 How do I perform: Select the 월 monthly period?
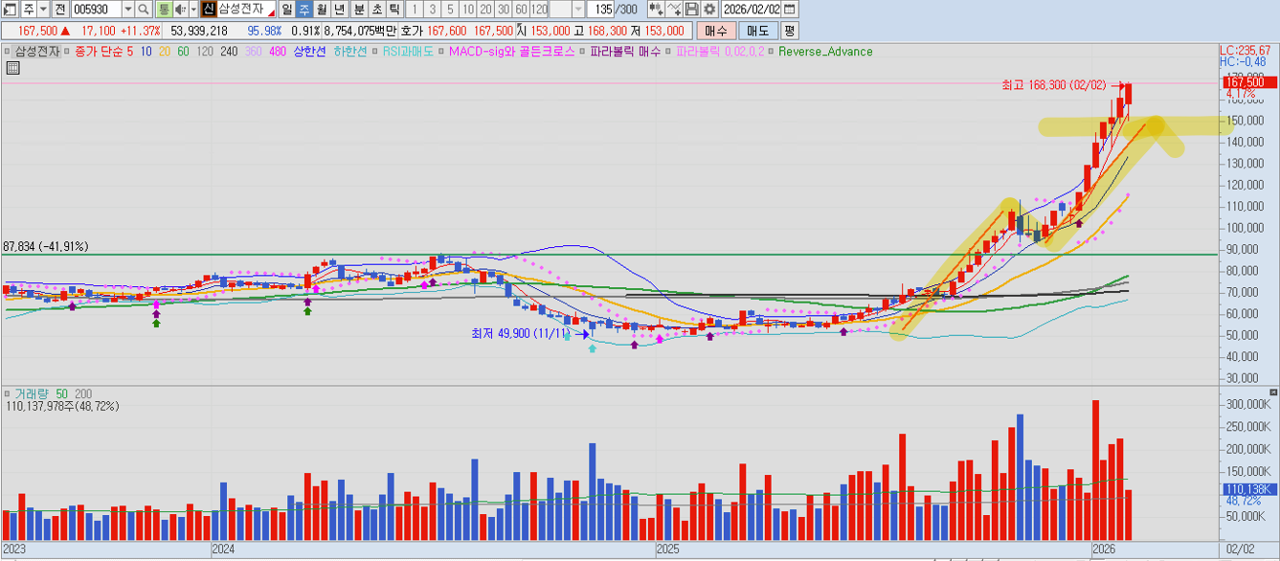click(x=322, y=9)
